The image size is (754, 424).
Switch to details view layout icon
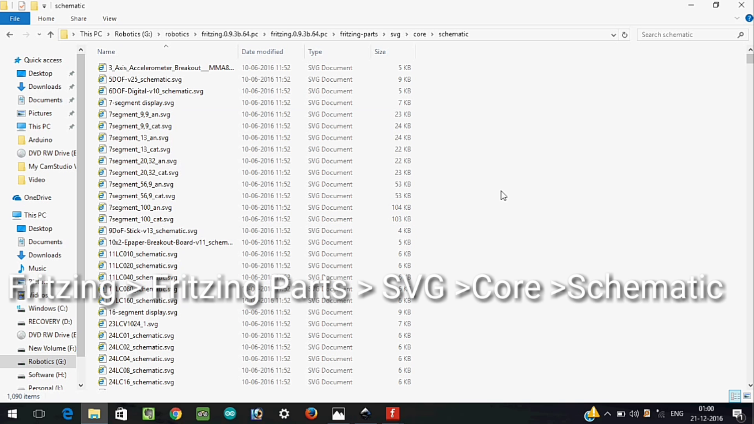pos(735,396)
